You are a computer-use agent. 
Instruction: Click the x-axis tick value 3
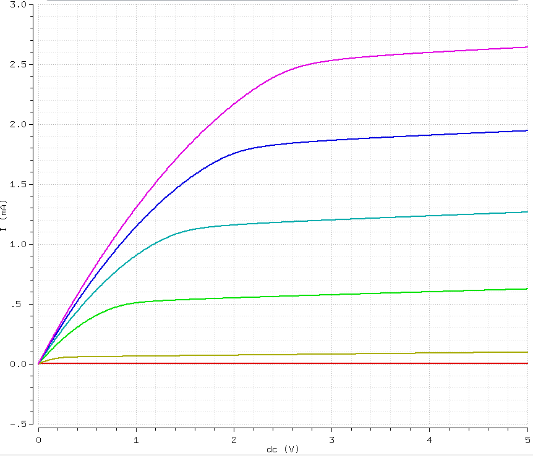[332, 440]
